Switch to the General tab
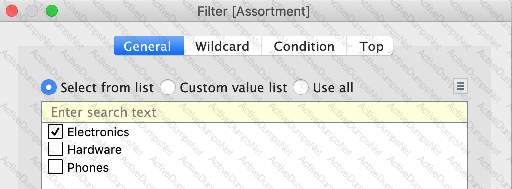Viewport: 512px width, 189px height. (x=148, y=46)
